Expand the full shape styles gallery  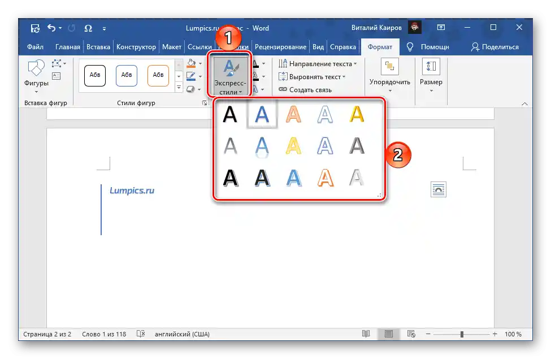tap(179, 87)
